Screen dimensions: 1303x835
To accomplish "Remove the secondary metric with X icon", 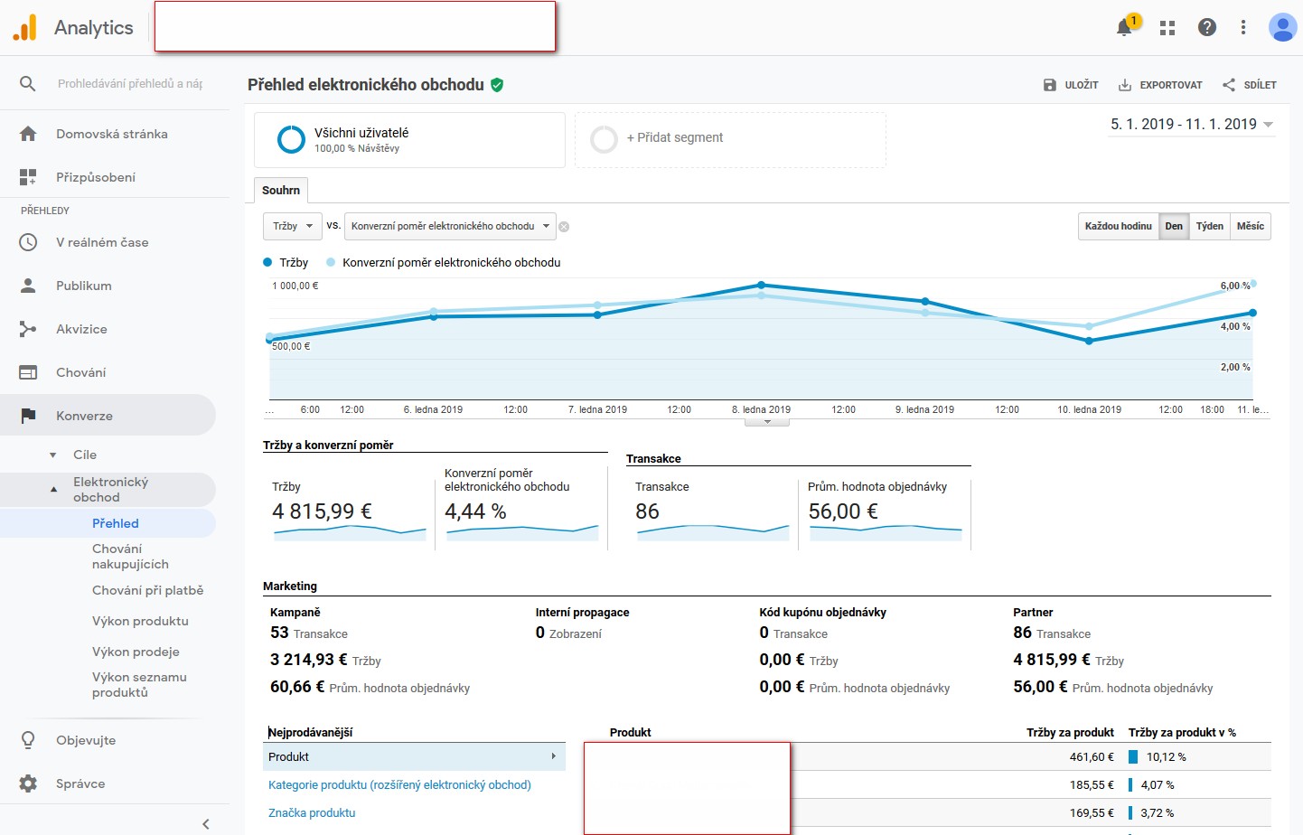I will [564, 227].
